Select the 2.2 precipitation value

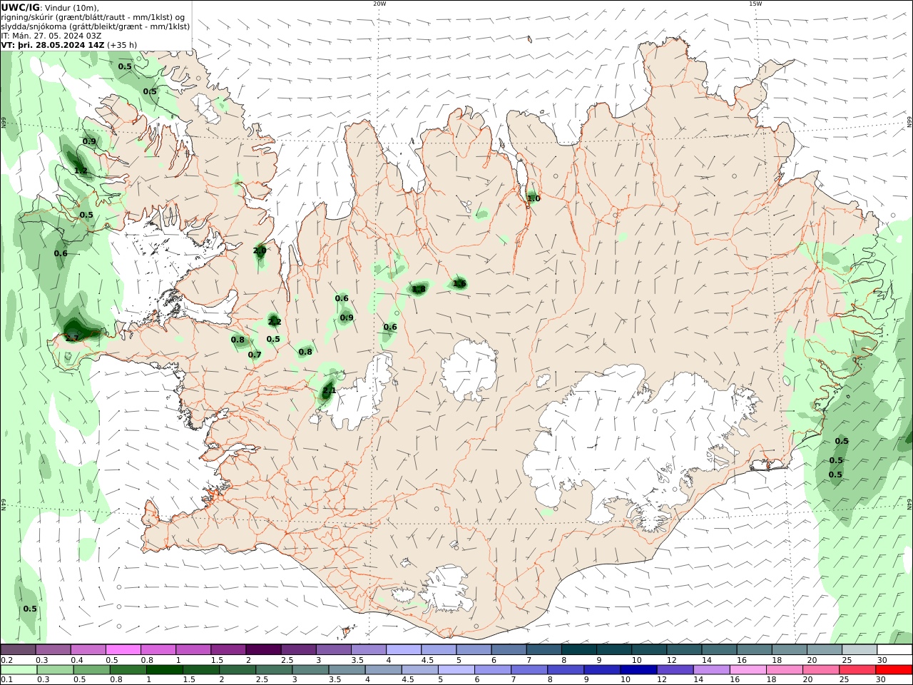[275, 322]
